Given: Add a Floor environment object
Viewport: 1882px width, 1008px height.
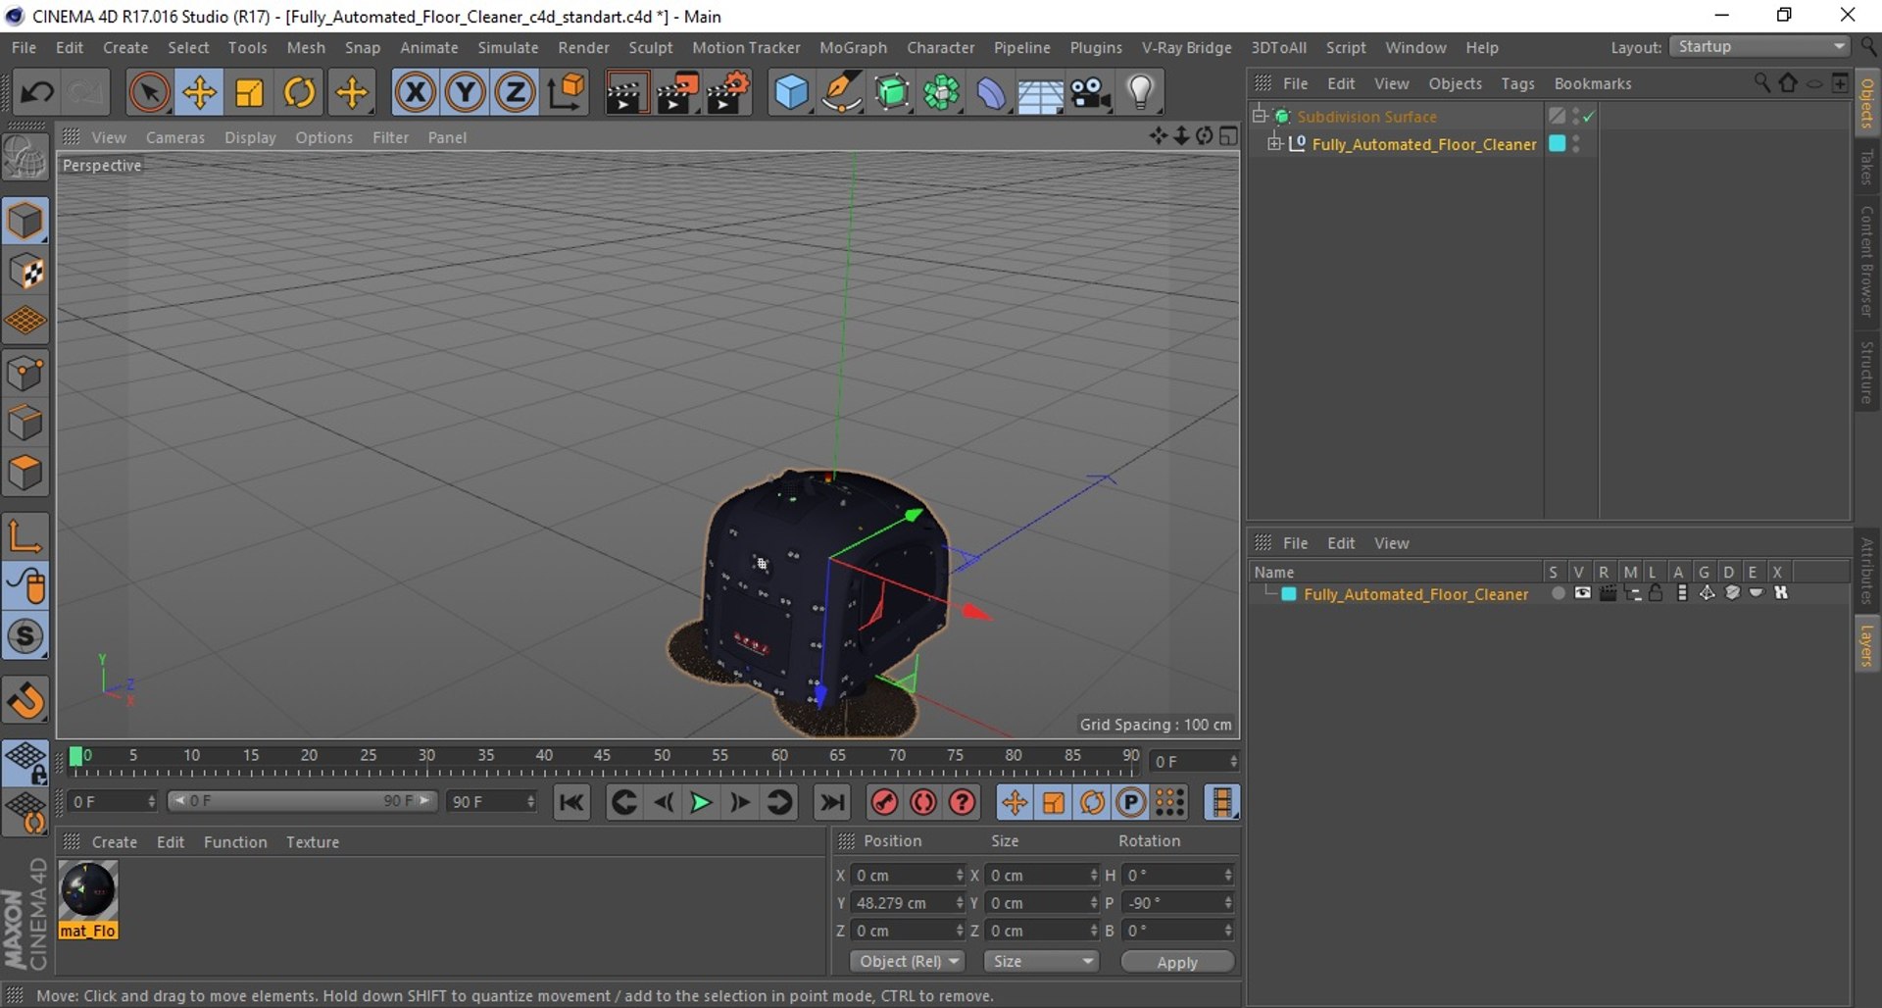Looking at the screenshot, I should click(1040, 92).
